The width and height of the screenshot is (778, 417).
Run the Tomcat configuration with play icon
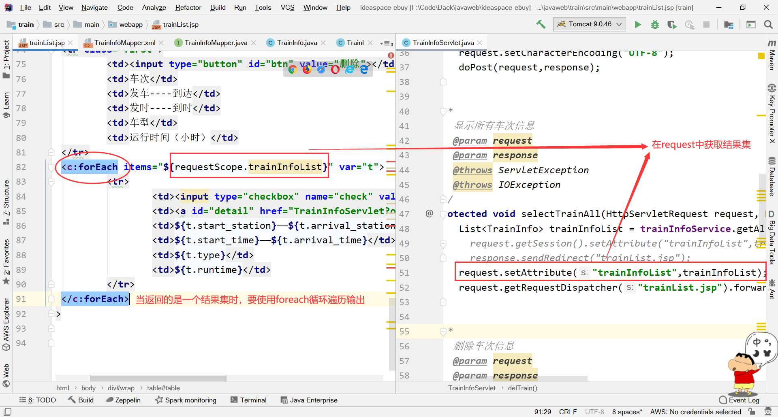(x=638, y=25)
